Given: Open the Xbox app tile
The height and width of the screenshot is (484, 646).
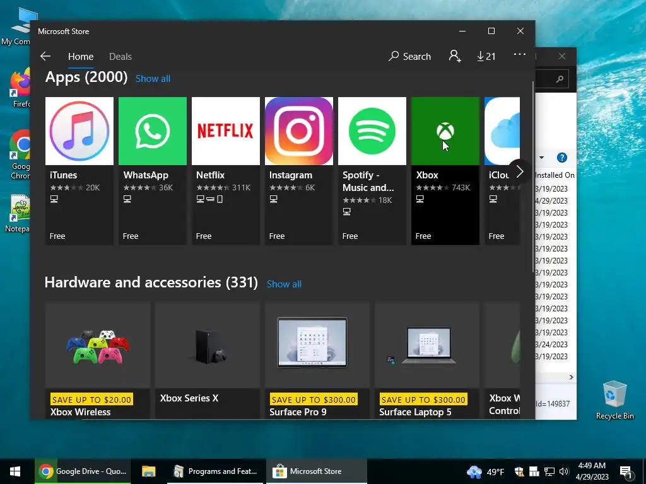Looking at the screenshot, I should pyautogui.click(x=445, y=171).
